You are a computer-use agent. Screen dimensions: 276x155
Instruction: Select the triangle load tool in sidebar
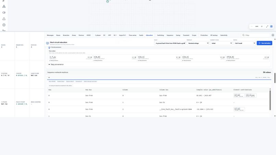[x=4, y=19]
